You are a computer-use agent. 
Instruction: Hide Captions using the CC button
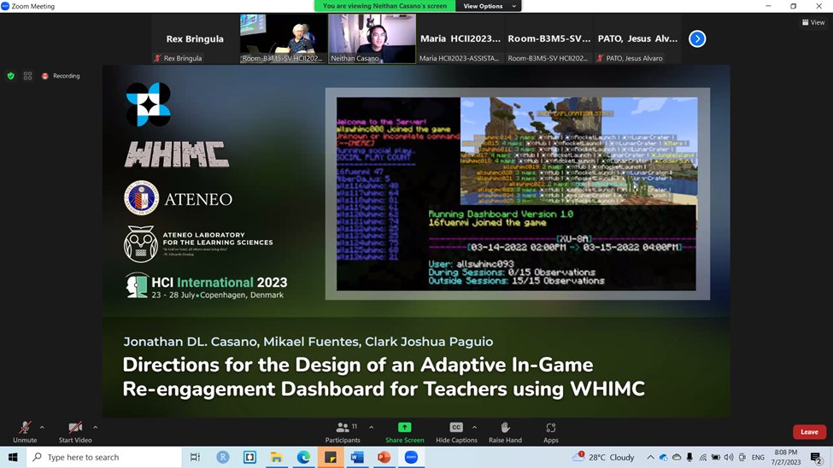(x=456, y=432)
